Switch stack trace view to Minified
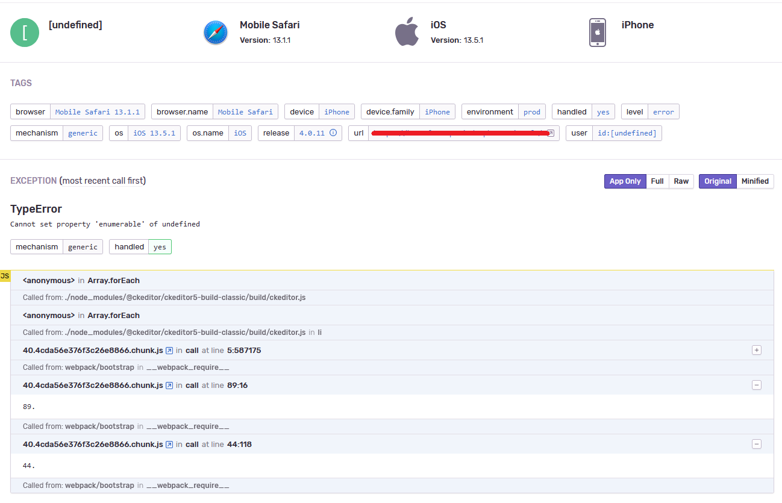 755,181
